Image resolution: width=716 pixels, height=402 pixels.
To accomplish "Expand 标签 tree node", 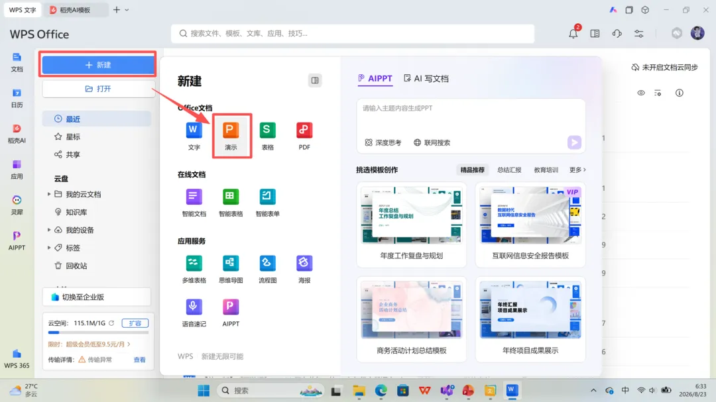I will click(x=49, y=247).
